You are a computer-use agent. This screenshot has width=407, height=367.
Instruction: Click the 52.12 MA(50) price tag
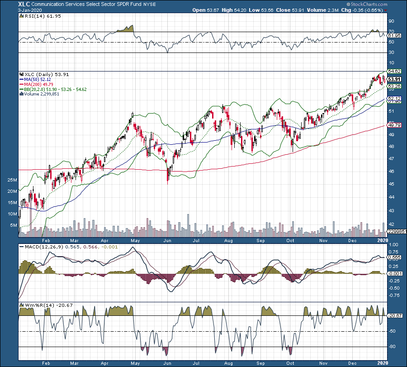point(394,99)
